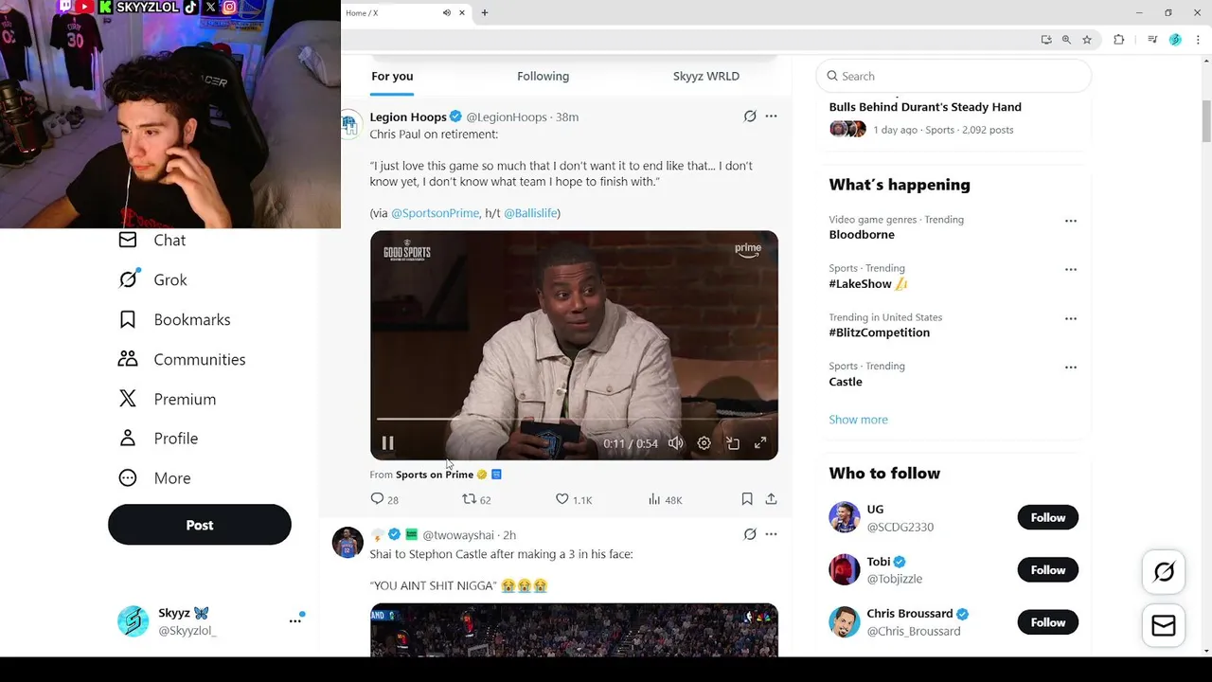The height and width of the screenshot is (682, 1212).
Task: Open floating Messages envelope button
Action: pyautogui.click(x=1164, y=626)
